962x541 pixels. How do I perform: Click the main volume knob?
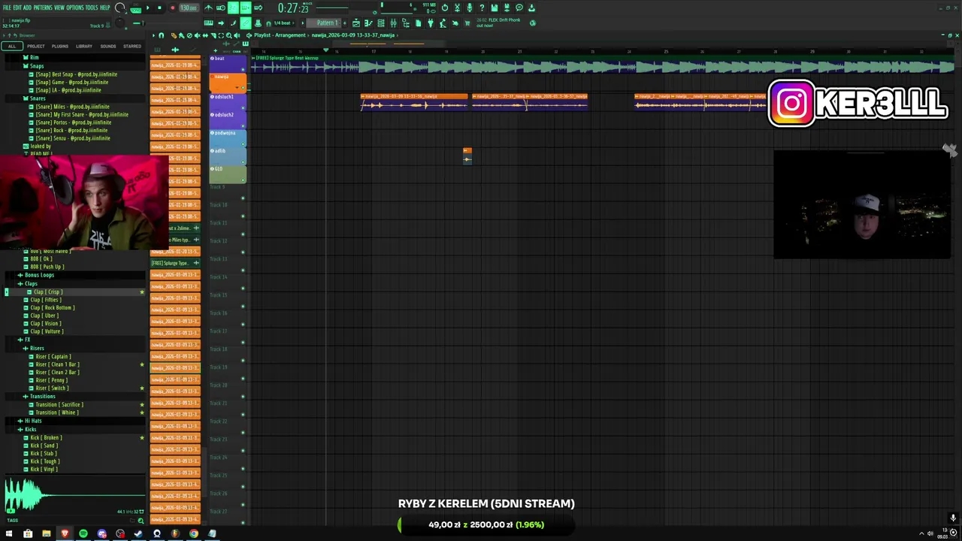coord(119,8)
